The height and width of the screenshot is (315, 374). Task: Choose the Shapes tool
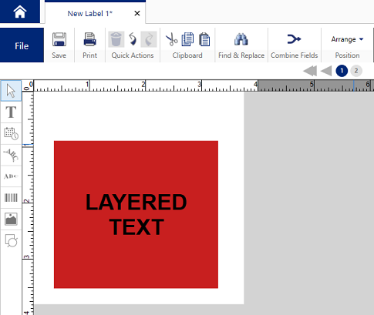pos(11,240)
